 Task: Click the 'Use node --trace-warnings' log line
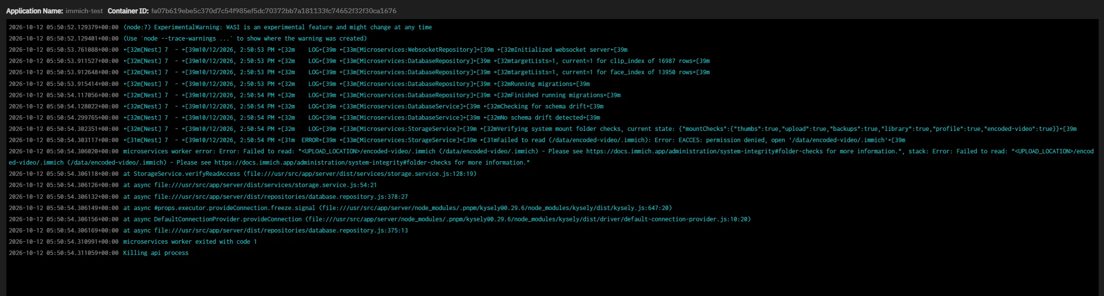[188, 39]
